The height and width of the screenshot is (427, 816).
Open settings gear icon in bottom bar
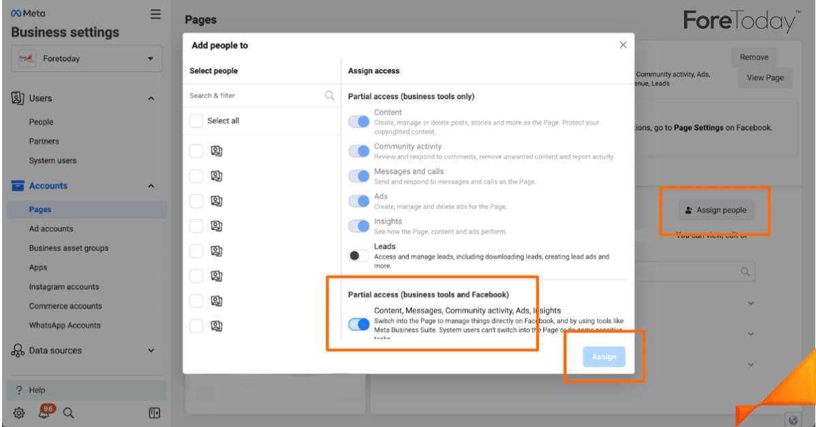pos(19,413)
